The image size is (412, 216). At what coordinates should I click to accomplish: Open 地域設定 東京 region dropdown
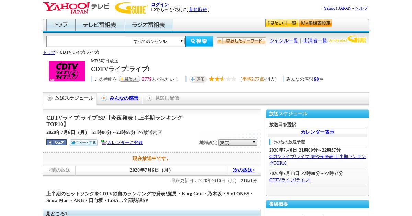238,142
